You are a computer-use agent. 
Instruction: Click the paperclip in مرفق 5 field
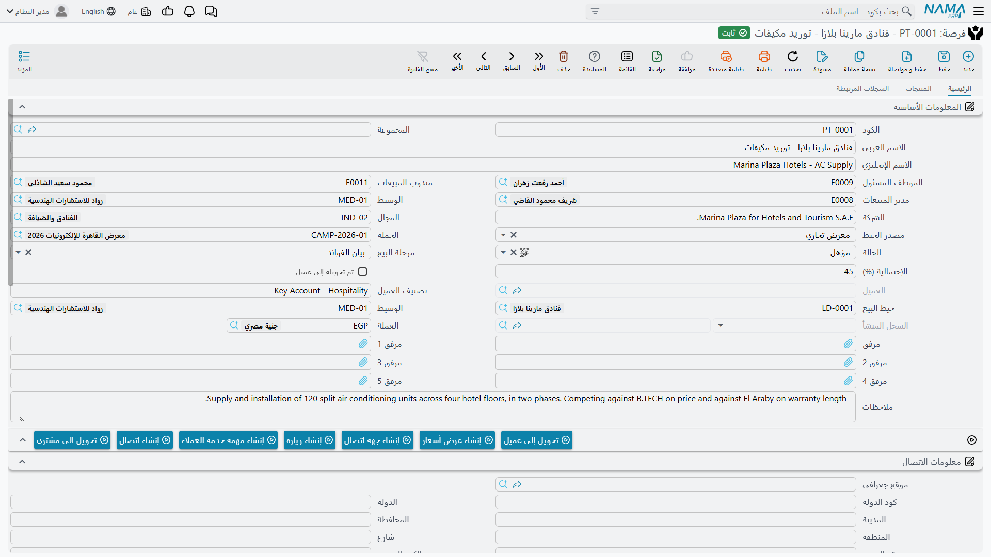[x=363, y=381]
